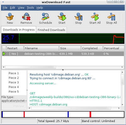This screenshot has height=125, width=126.
Task: Click the green play status icon in download row
Action: coord(4,54)
